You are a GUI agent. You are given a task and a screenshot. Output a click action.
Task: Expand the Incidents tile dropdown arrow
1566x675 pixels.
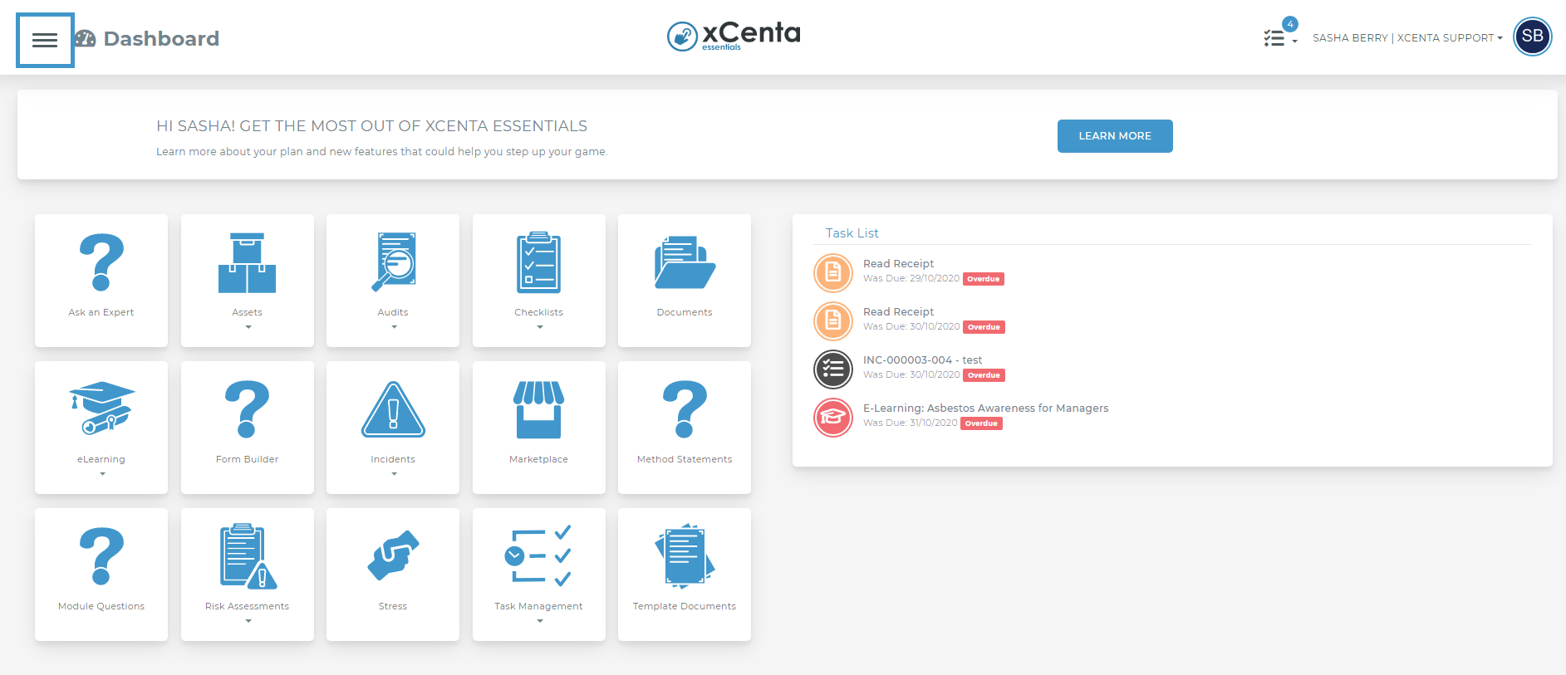[394, 474]
